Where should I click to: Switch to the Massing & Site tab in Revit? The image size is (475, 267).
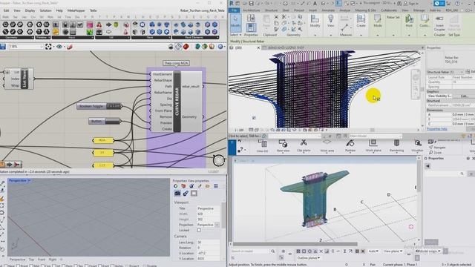point(365,10)
